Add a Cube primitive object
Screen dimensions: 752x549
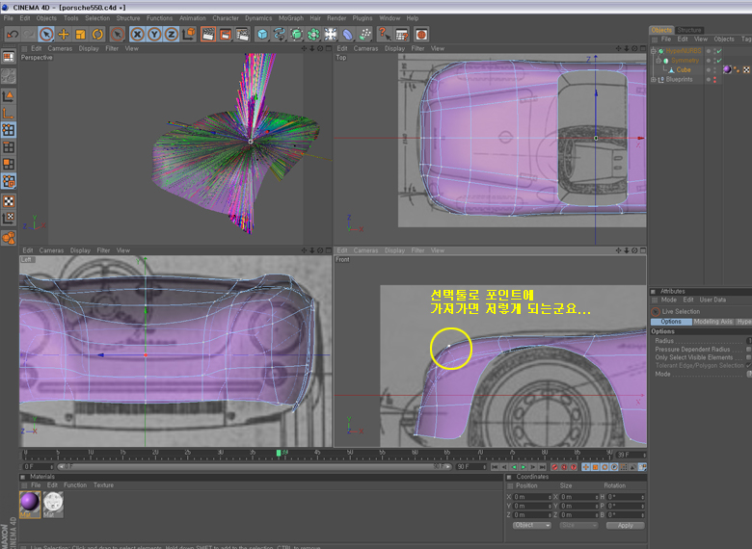(262, 35)
